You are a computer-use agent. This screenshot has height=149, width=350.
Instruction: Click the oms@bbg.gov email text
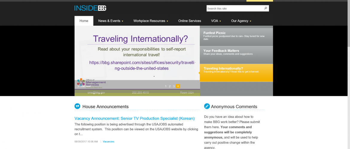pyautogui.click(x=96, y=92)
